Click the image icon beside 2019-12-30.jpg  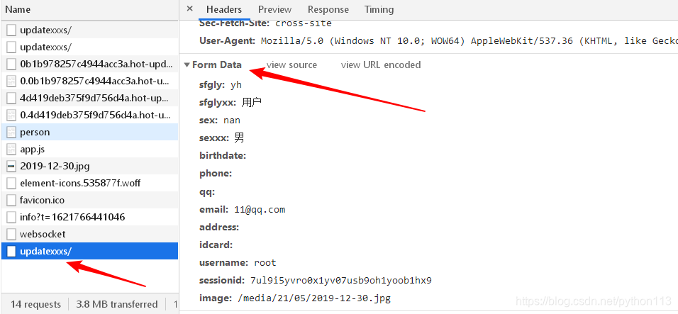pos(11,167)
